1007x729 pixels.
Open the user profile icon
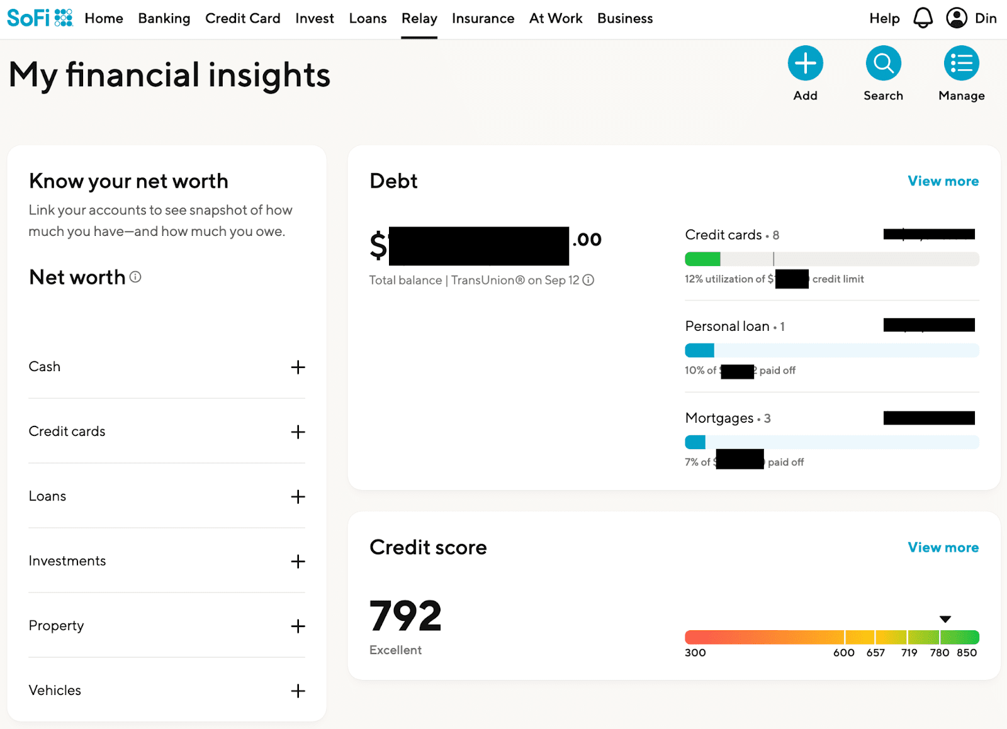click(956, 18)
